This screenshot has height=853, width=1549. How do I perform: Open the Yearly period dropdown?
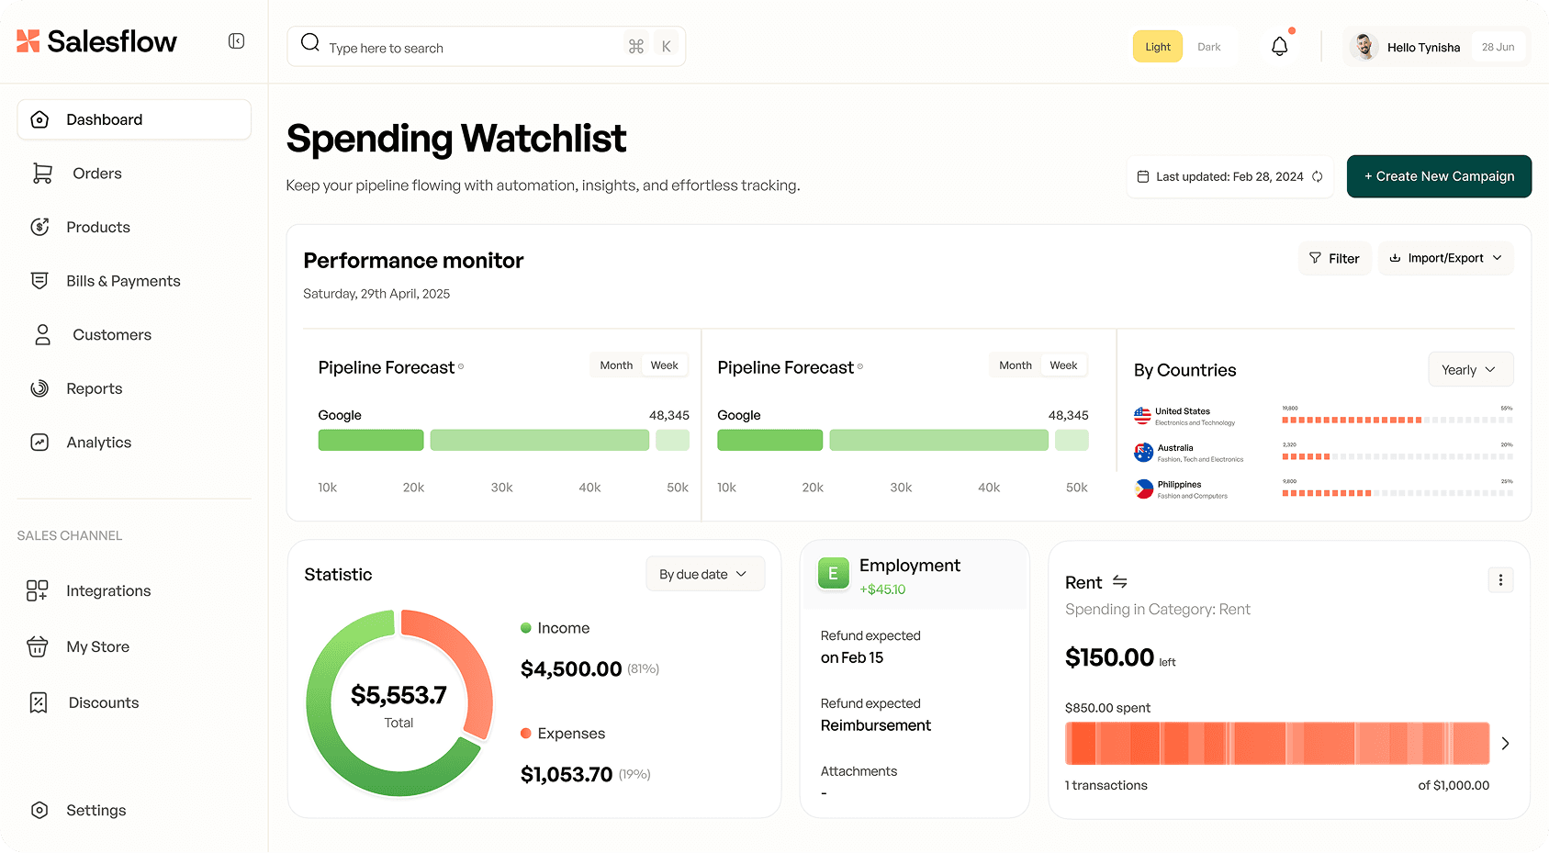click(x=1470, y=369)
